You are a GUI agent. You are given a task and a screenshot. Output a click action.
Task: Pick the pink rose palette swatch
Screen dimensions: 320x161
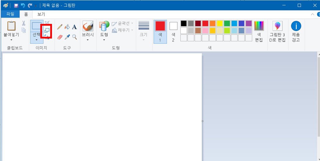(205, 31)
